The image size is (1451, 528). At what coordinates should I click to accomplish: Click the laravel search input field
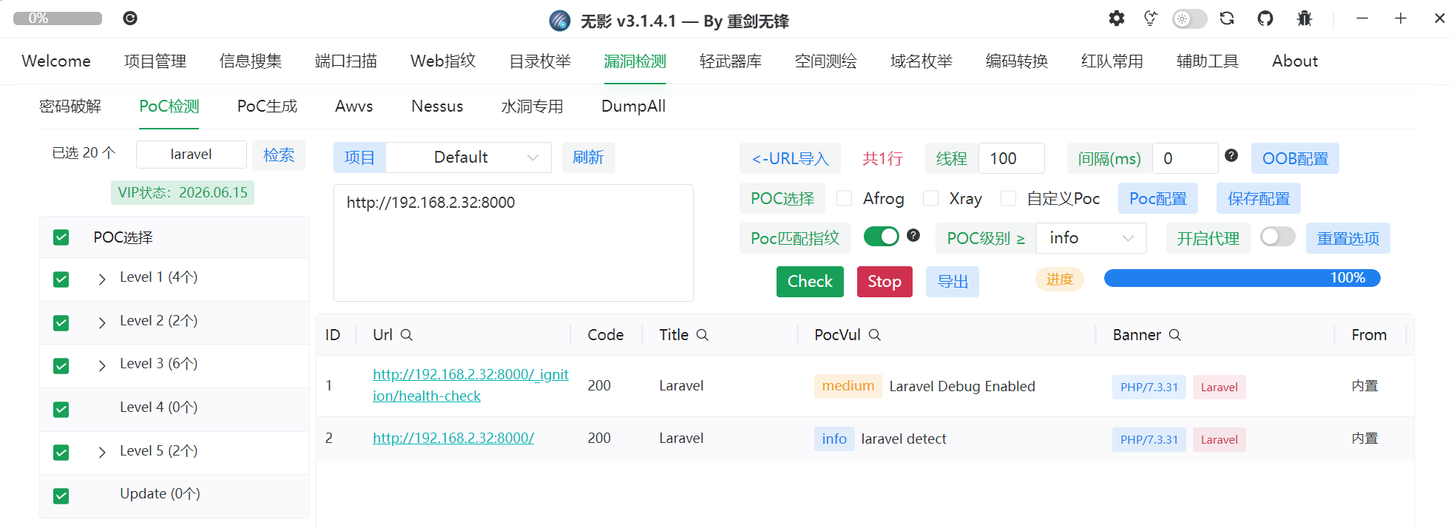click(192, 155)
